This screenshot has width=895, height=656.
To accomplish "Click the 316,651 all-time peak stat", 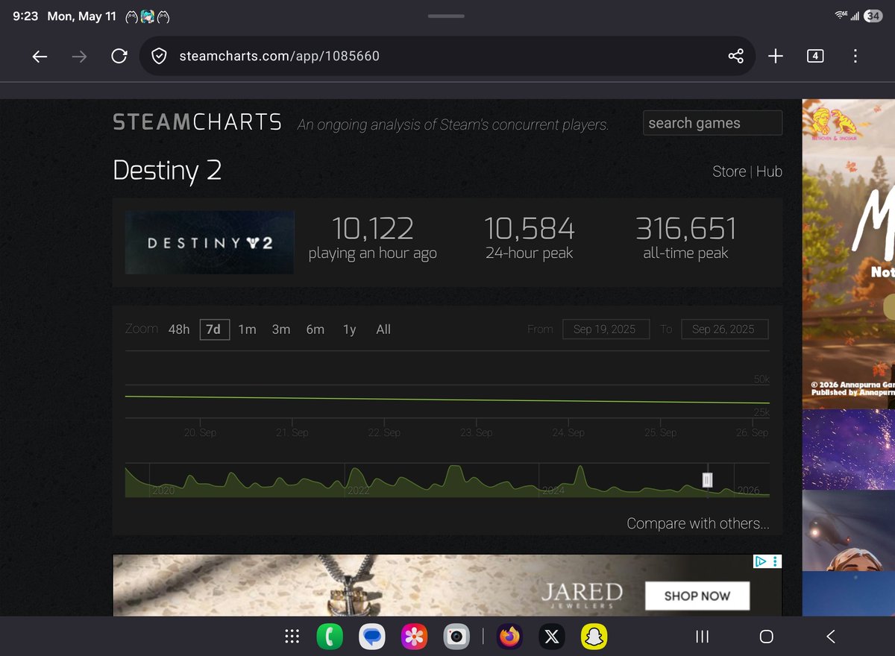I will tap(686, 238).
